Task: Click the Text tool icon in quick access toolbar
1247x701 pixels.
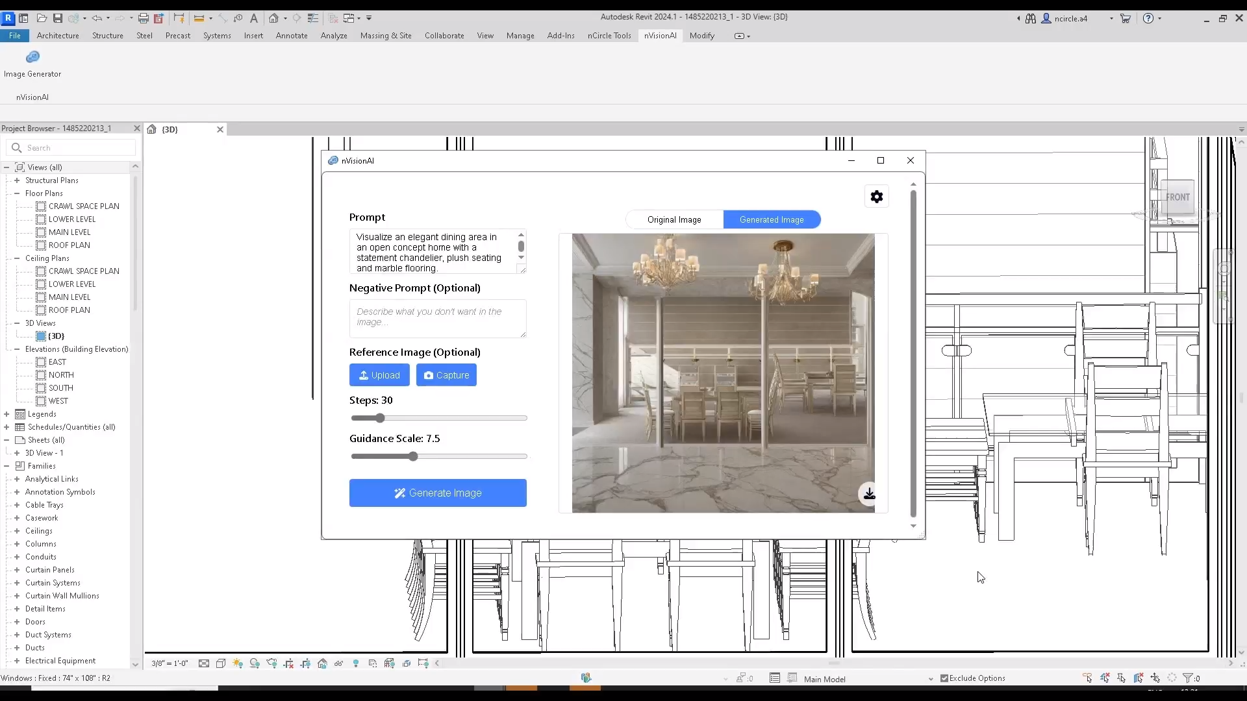Action: (254, 18)
